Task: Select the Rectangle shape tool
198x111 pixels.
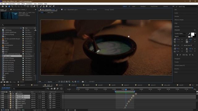Action: [31, 6]
